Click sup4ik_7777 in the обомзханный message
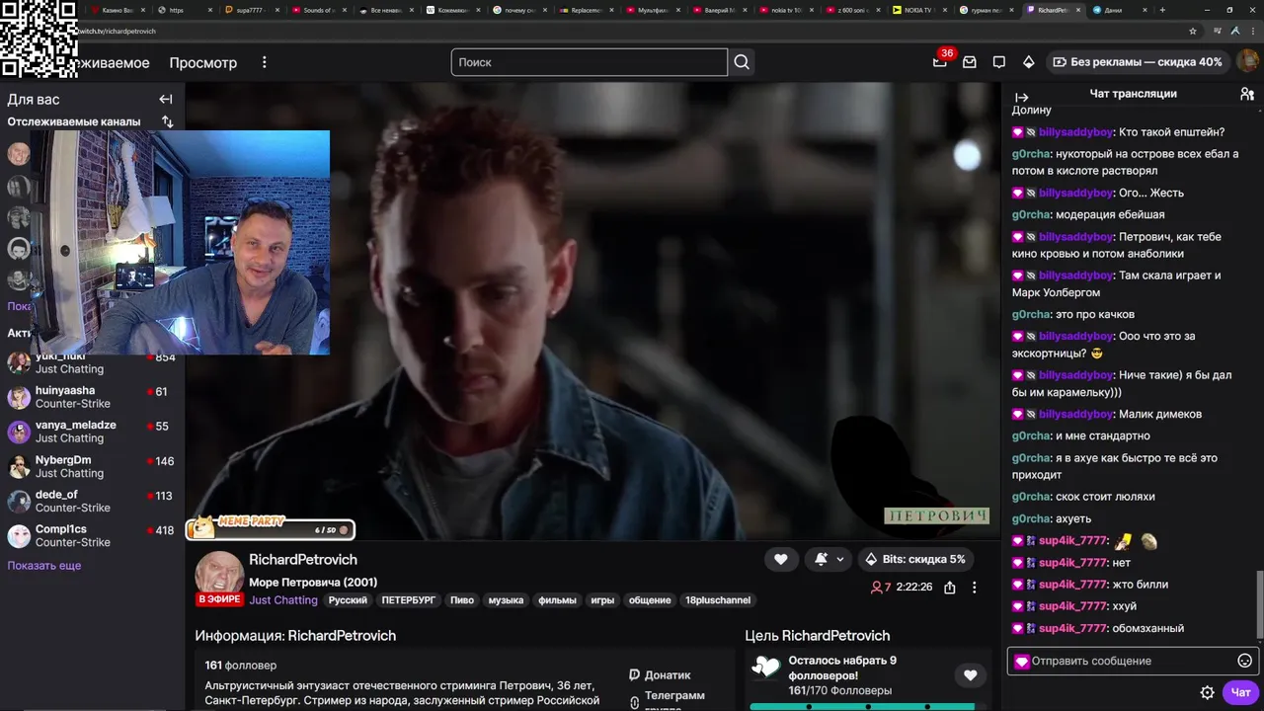The width and height of the screenshot is (1264, 711). click(1072, 628)
